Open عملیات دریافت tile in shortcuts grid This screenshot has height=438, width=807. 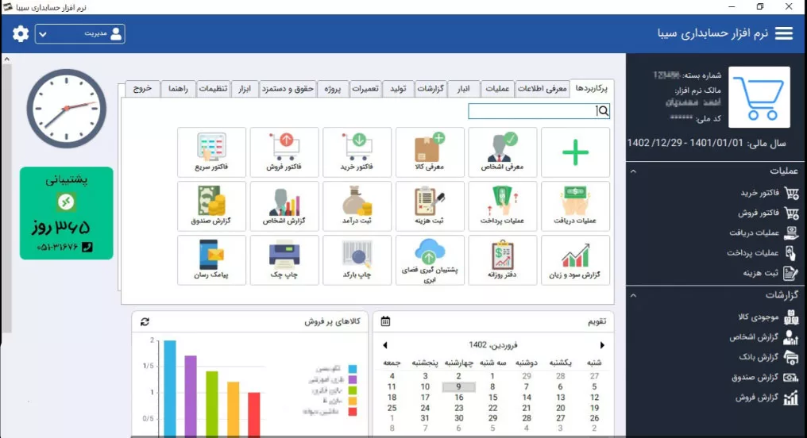coord(575,206)
